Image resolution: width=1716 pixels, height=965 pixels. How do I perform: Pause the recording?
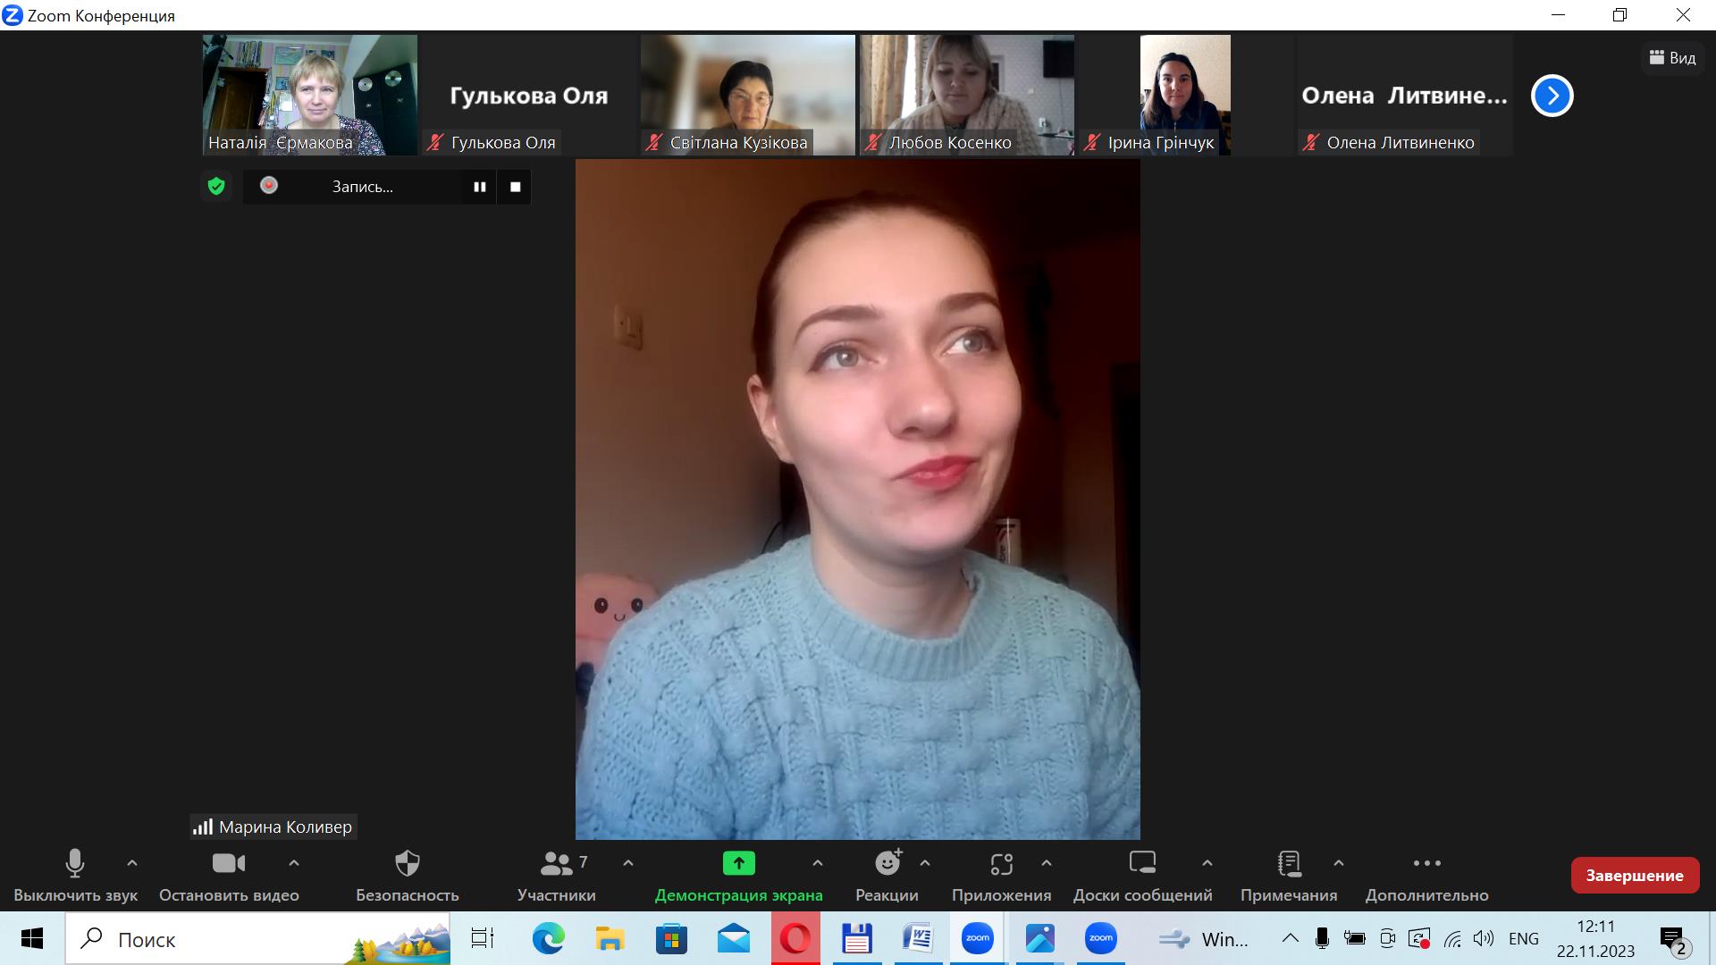coord(480,187)
